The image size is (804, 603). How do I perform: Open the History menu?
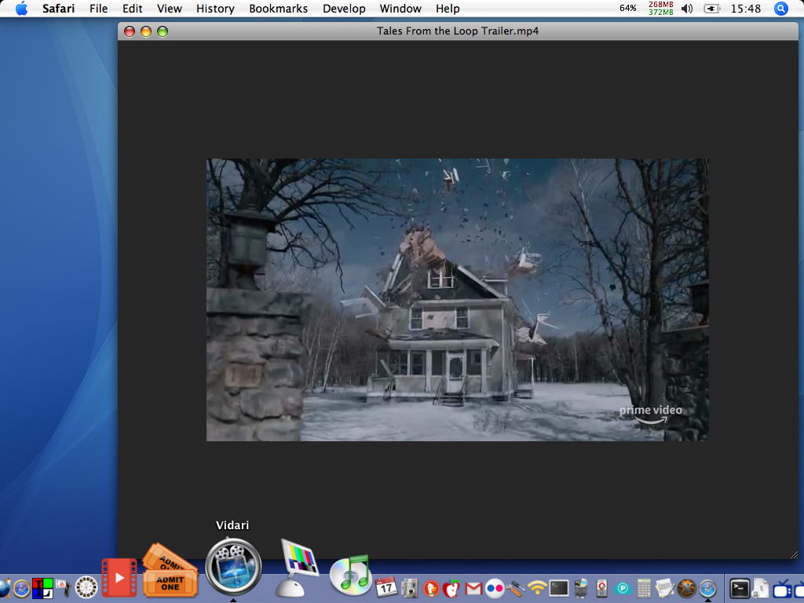(215, 9)
